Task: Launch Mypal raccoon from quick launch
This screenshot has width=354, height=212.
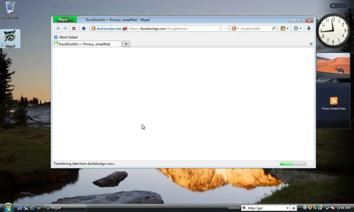Action: click(39, 208)
